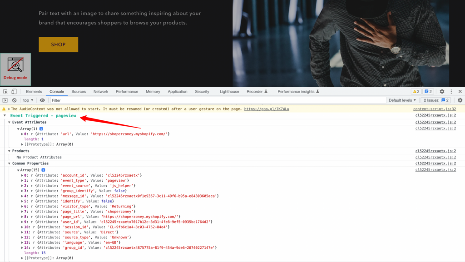465x262 pixels.
Task: Open the console settings gear icon
Action: point(460,100)
